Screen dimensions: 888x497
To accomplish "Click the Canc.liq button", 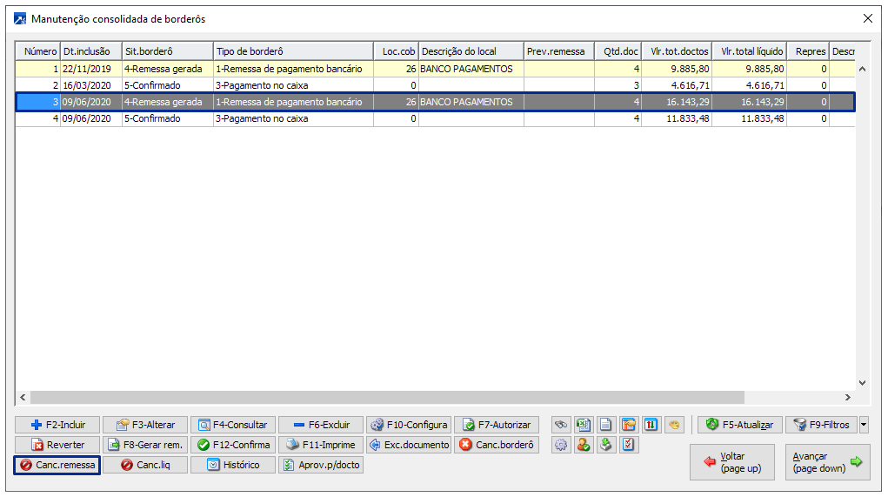I will click(x=145, y=465).
